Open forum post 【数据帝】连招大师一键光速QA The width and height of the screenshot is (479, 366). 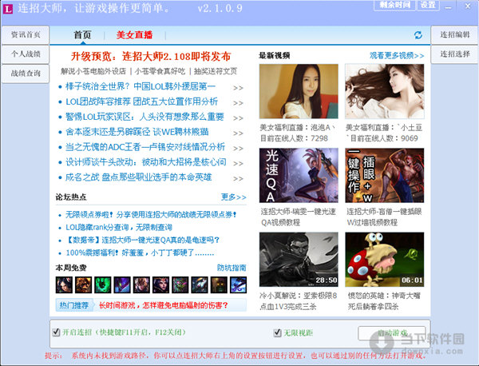point(142,240)
